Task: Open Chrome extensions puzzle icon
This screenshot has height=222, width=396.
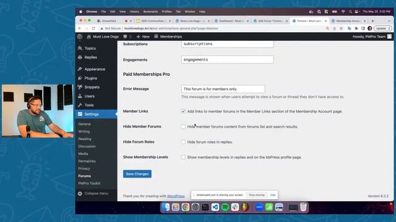Action: click(356, 28)
